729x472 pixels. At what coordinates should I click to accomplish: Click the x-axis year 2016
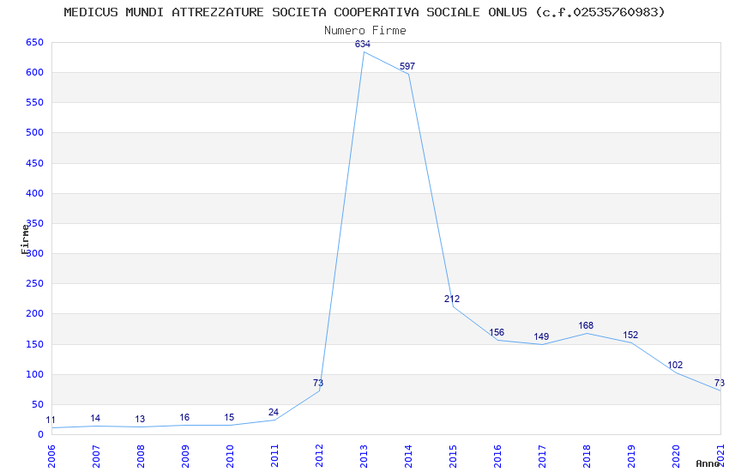[497, 457]
